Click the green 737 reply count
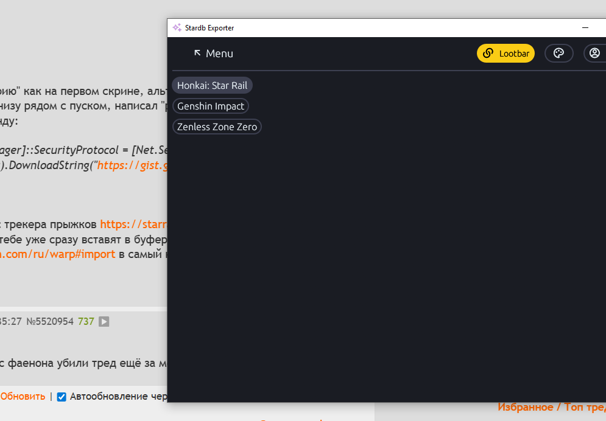 coord(86,321)
